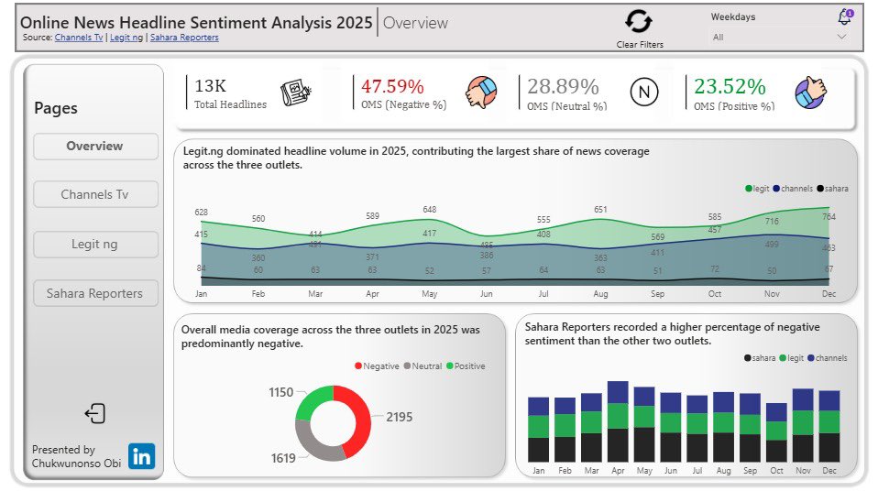878x491 pixels.
Task: Click the 23.52% positive value
Action: pos(730,87)
